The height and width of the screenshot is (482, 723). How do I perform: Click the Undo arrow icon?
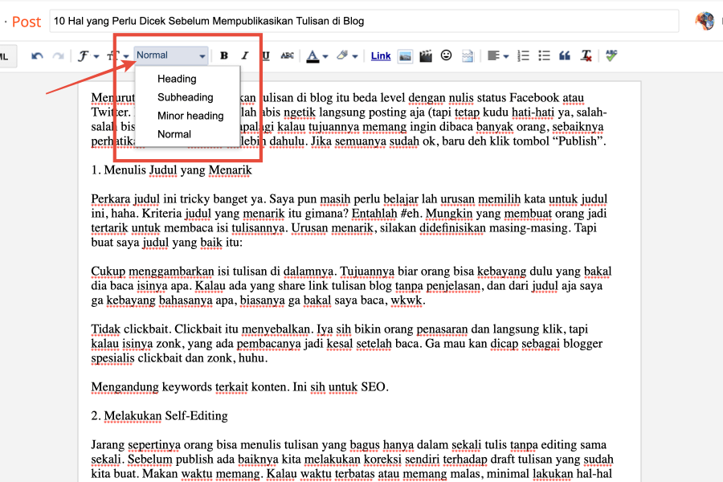tap(37, 55)
